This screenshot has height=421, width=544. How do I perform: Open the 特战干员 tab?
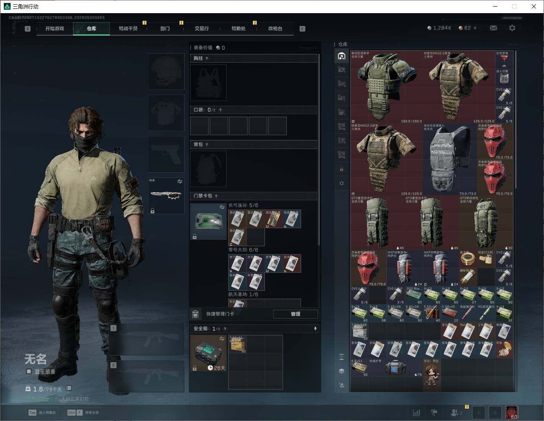click(x=128, y=28)
